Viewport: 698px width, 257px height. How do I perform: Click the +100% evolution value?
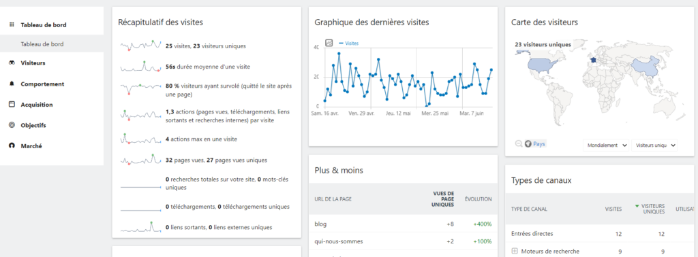(483, 241)
